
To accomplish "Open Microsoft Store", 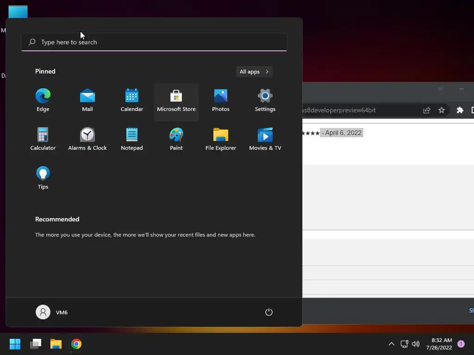I will click(x=176, y=102).
